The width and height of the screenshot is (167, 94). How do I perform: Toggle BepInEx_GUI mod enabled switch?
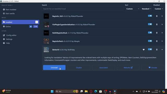click(x=150, y=16)
